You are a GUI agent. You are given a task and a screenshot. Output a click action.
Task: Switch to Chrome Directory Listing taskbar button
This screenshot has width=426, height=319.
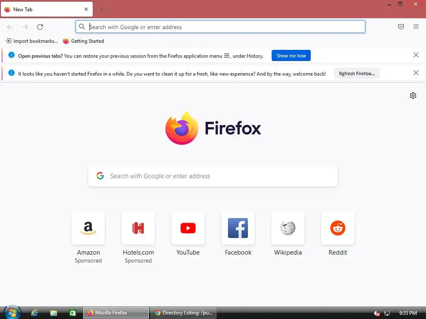183,313
